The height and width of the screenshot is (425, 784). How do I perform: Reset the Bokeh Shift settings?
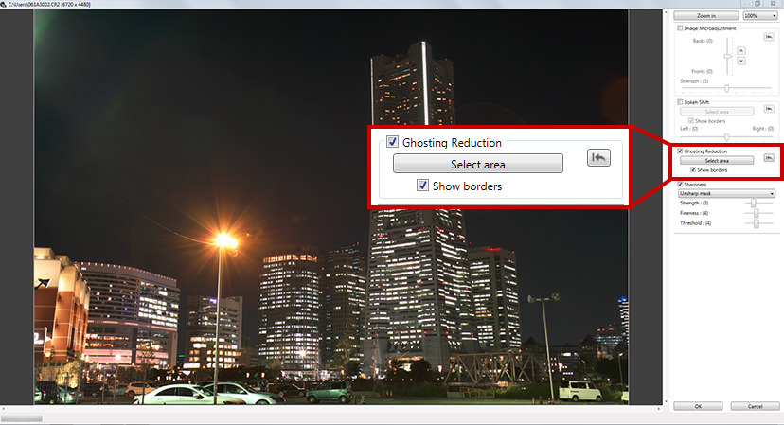769,110
